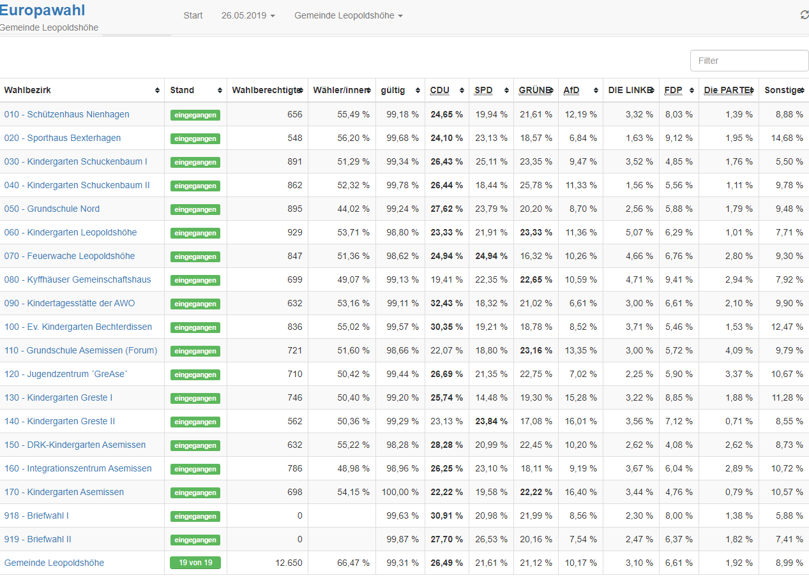Screen dimensions: 809x578
Task: Go to the Start menu item
Action: pyautogui.click(x=193, y=15)
